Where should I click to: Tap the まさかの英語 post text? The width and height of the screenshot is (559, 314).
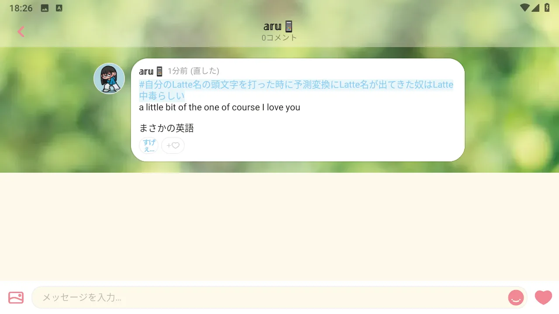[166, 128]
